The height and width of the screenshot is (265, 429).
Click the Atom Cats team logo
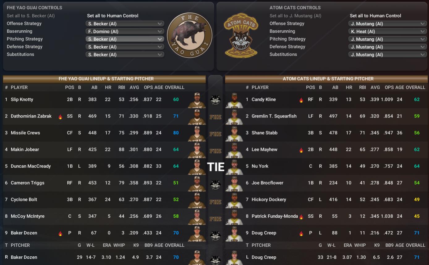click(241, 35)
